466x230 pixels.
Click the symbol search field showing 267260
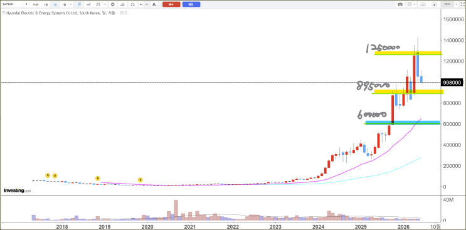[12, 4]
